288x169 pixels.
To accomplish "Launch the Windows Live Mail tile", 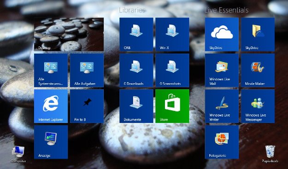I will point(222,70).
